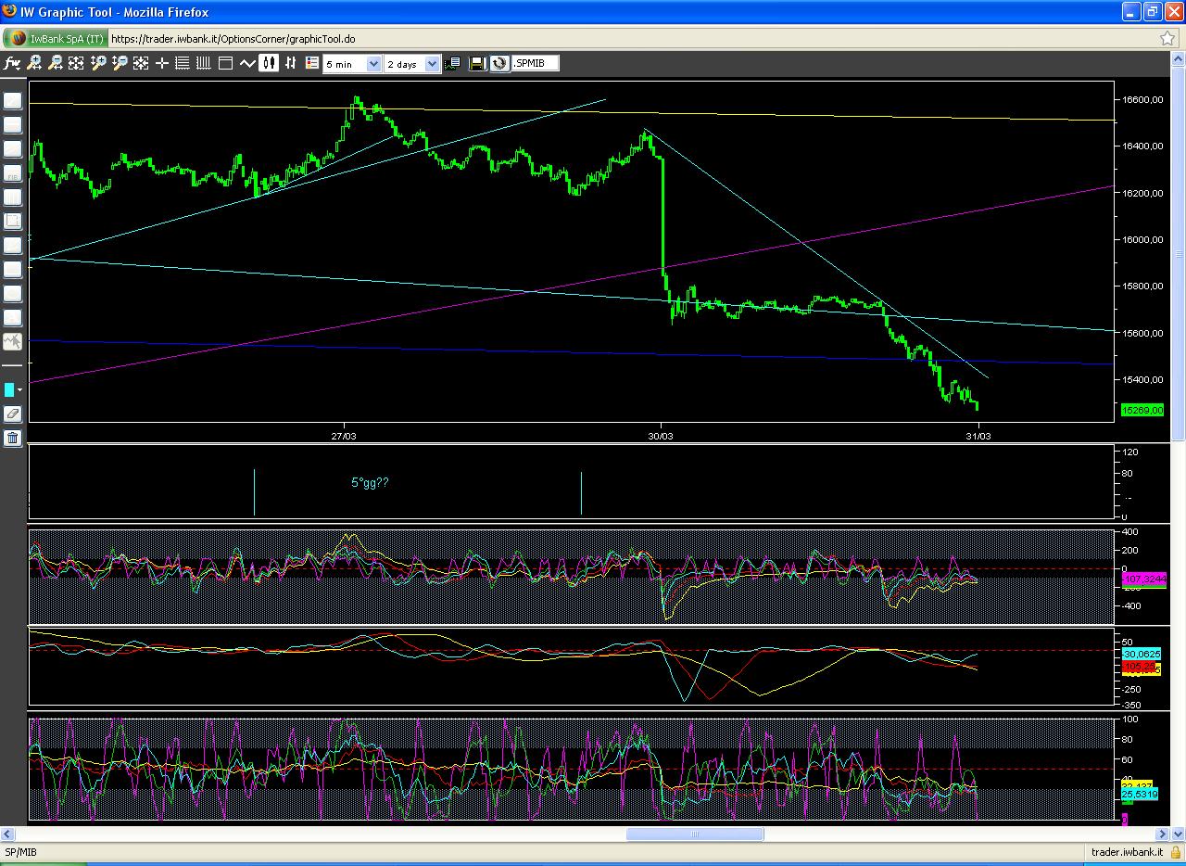The image size is (1186, 866).
Task: Click the IwBank SpA (IT) site identity
Action: (x=56, y=39)
